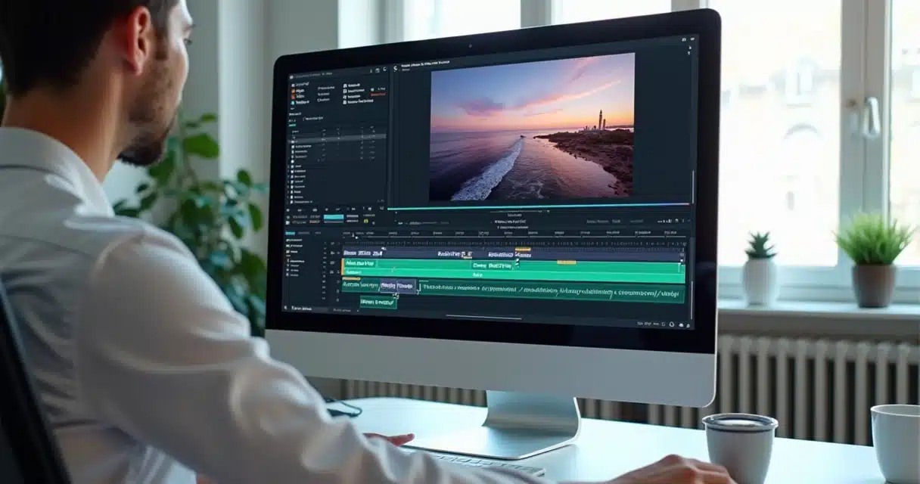The width and height of the screenshot is (920, 484).
Task: Toggle visibility of the top purple video track
Action: click(332, 253)
